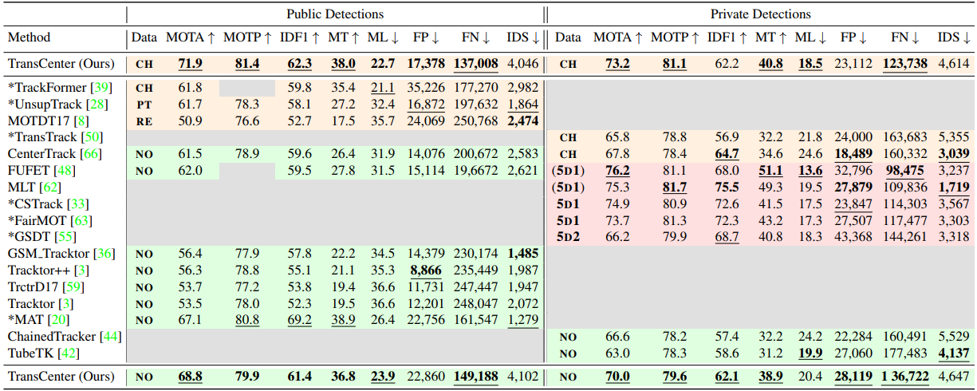Click the 'Method' column header
Image resolution: width=977 pixels, height=391 pixels.
tap(28, 37)
